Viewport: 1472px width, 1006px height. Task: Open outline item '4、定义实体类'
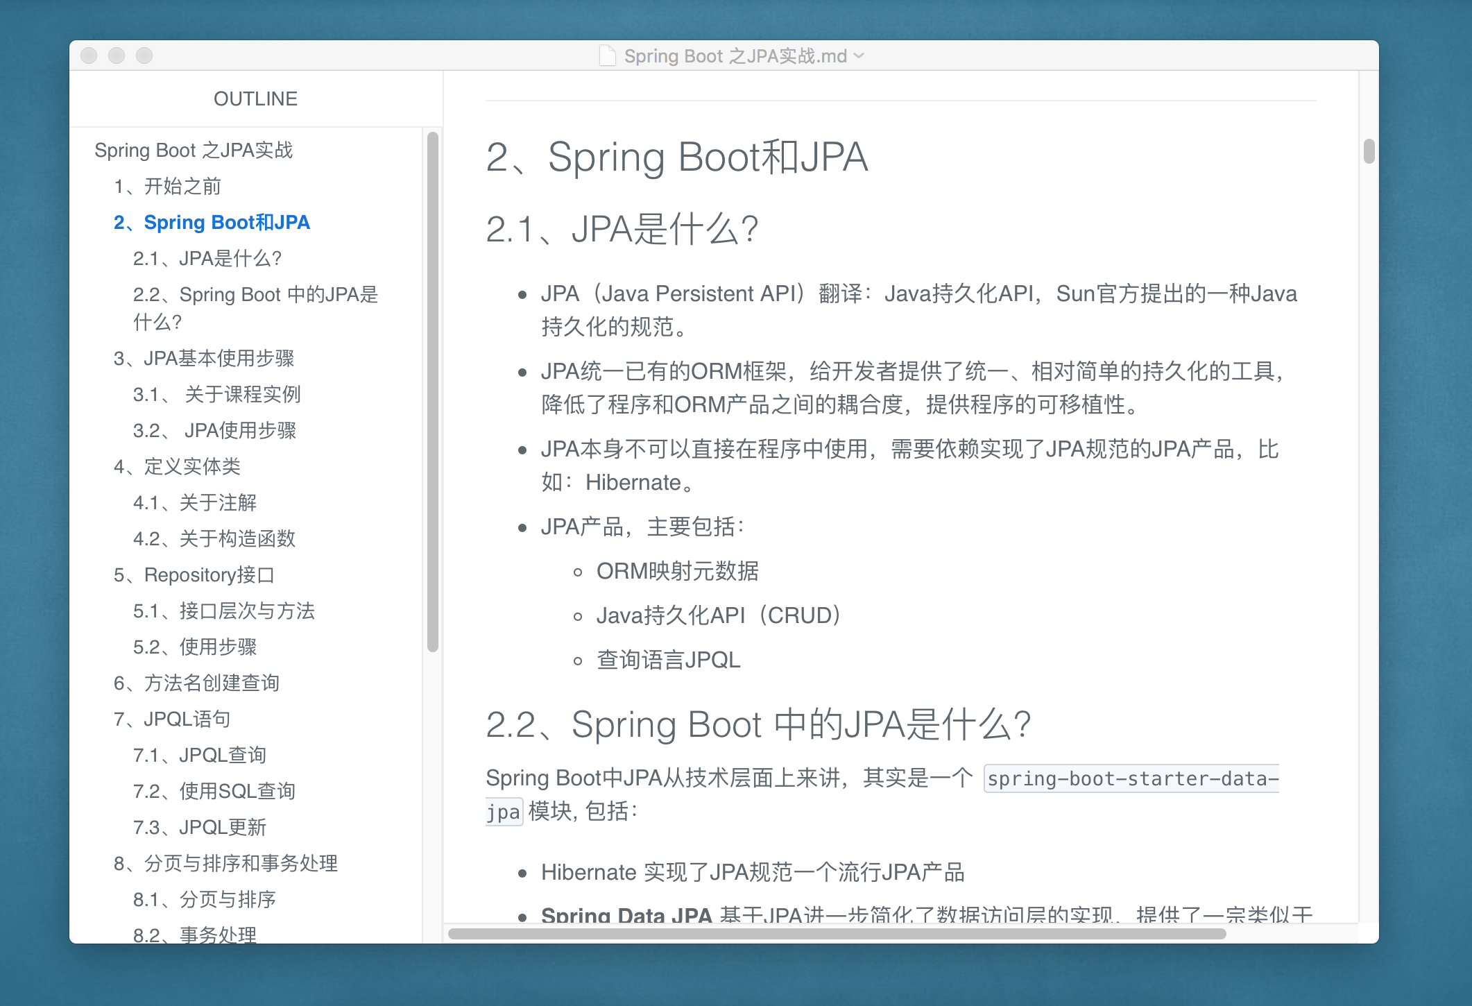click(177, 466)
